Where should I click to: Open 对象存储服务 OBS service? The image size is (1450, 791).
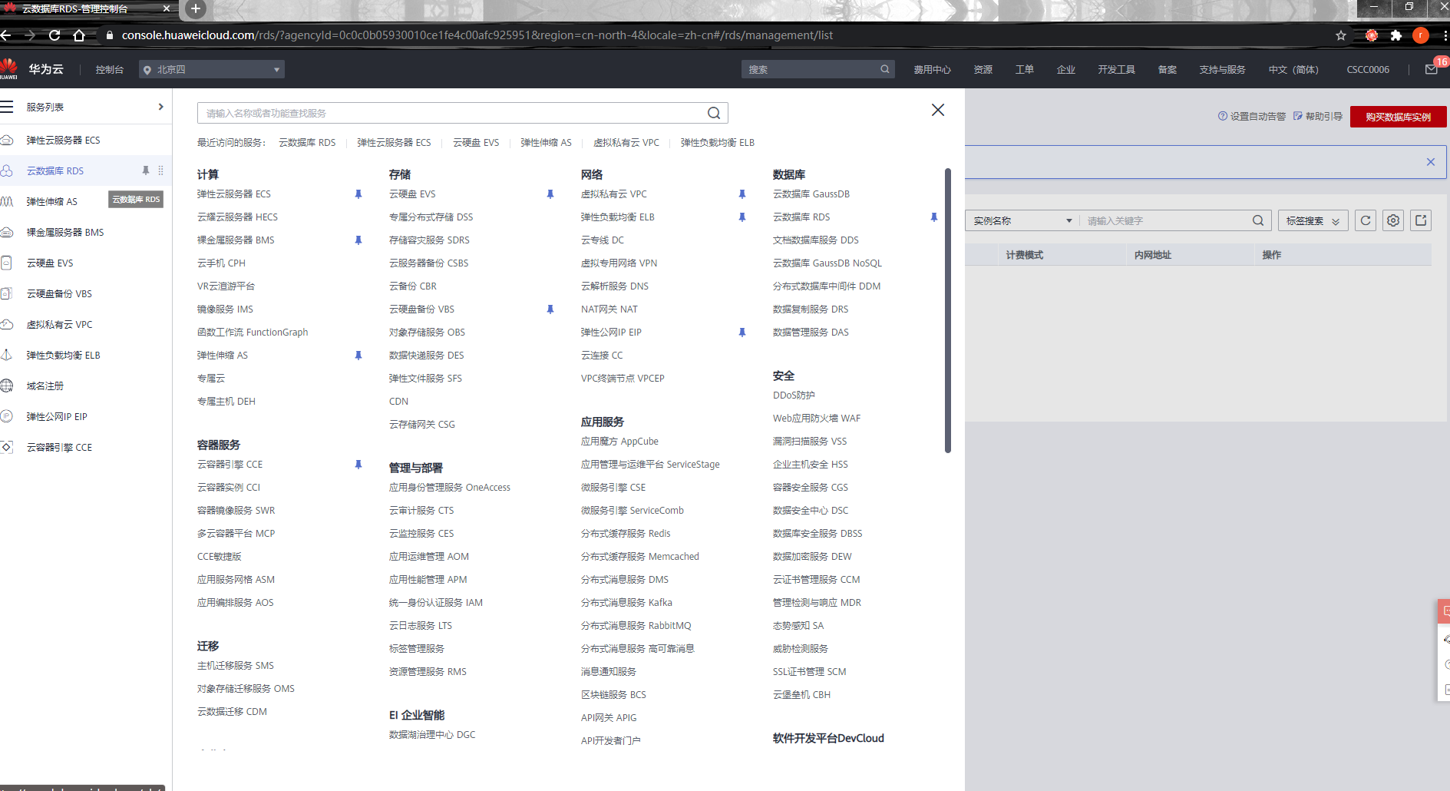[x=427, y=333]
